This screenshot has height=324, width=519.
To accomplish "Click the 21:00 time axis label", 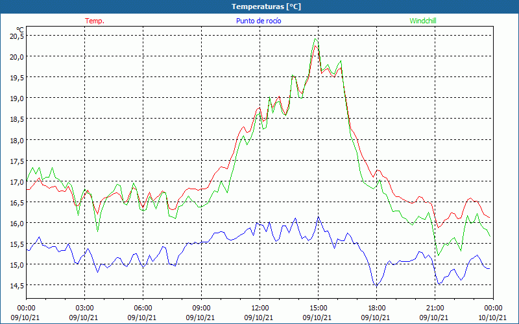I will [x=435, y=308].
